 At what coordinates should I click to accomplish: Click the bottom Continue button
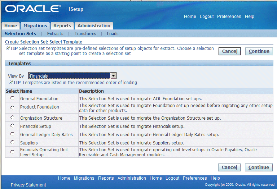259,167
